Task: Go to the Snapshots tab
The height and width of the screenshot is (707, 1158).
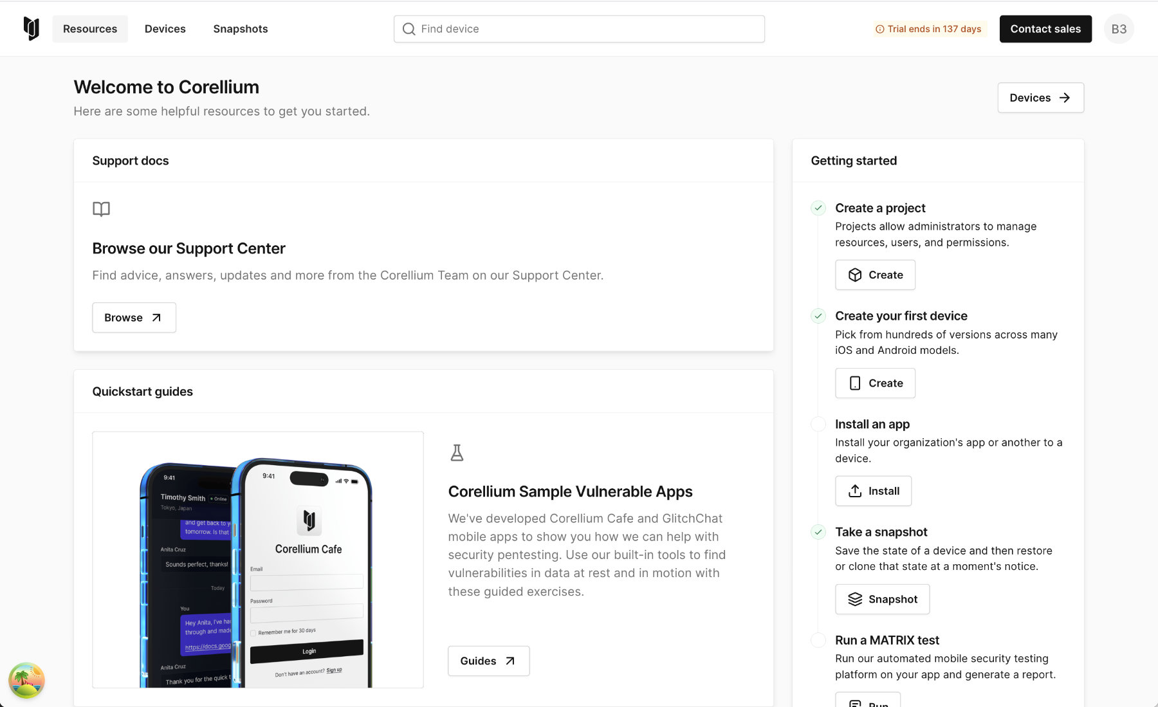Action: [x=240, y=29]
